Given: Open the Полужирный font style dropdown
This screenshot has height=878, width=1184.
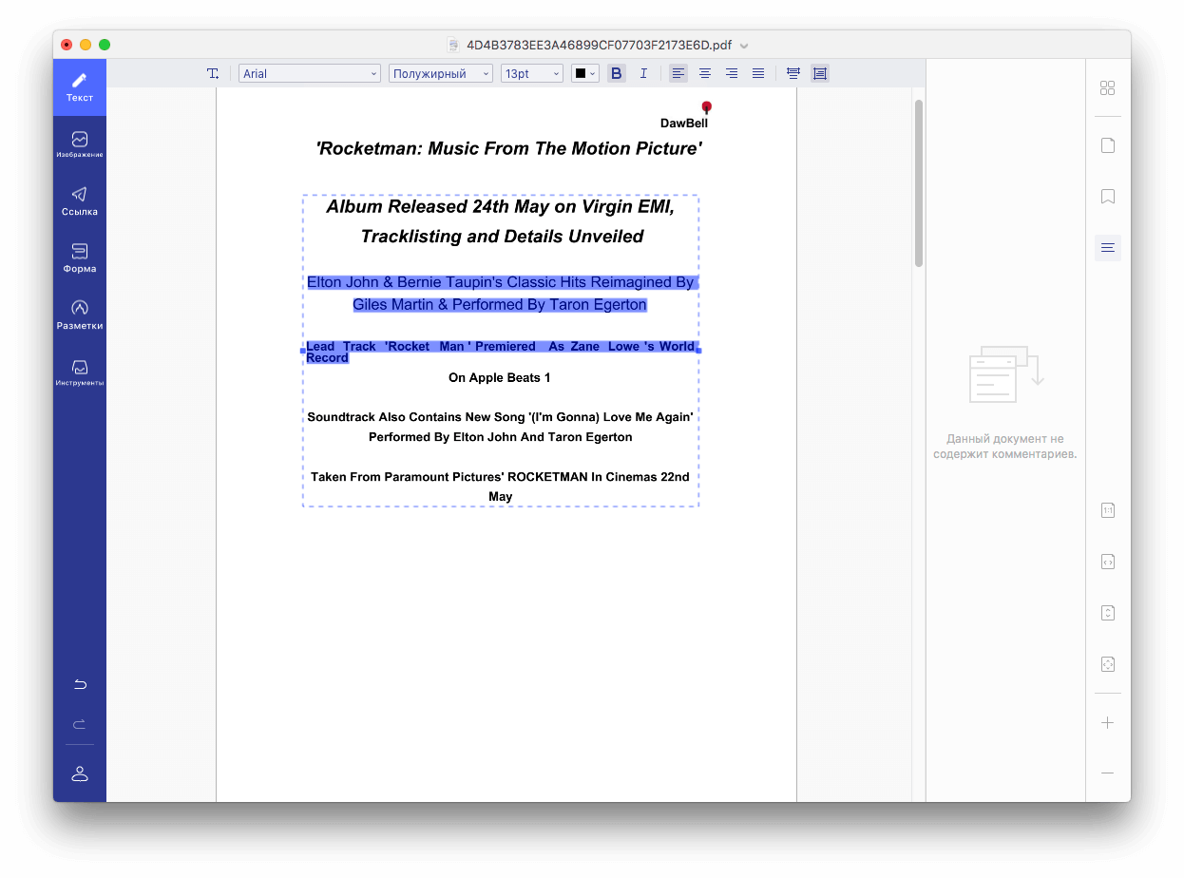Looking at the screenshot, I should (440, 72).
